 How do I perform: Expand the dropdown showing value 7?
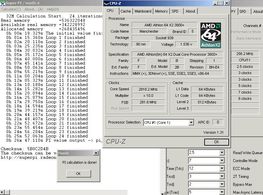[222, 160]
